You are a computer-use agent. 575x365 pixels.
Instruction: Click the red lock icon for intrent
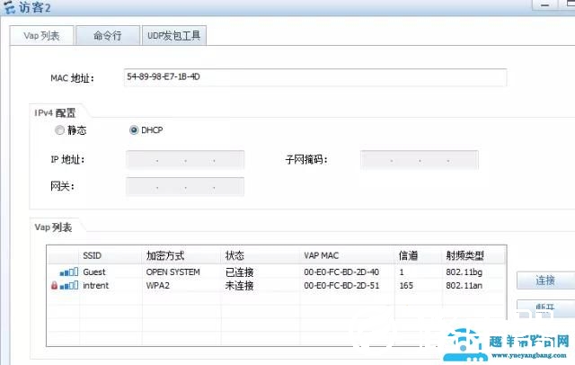54,285
